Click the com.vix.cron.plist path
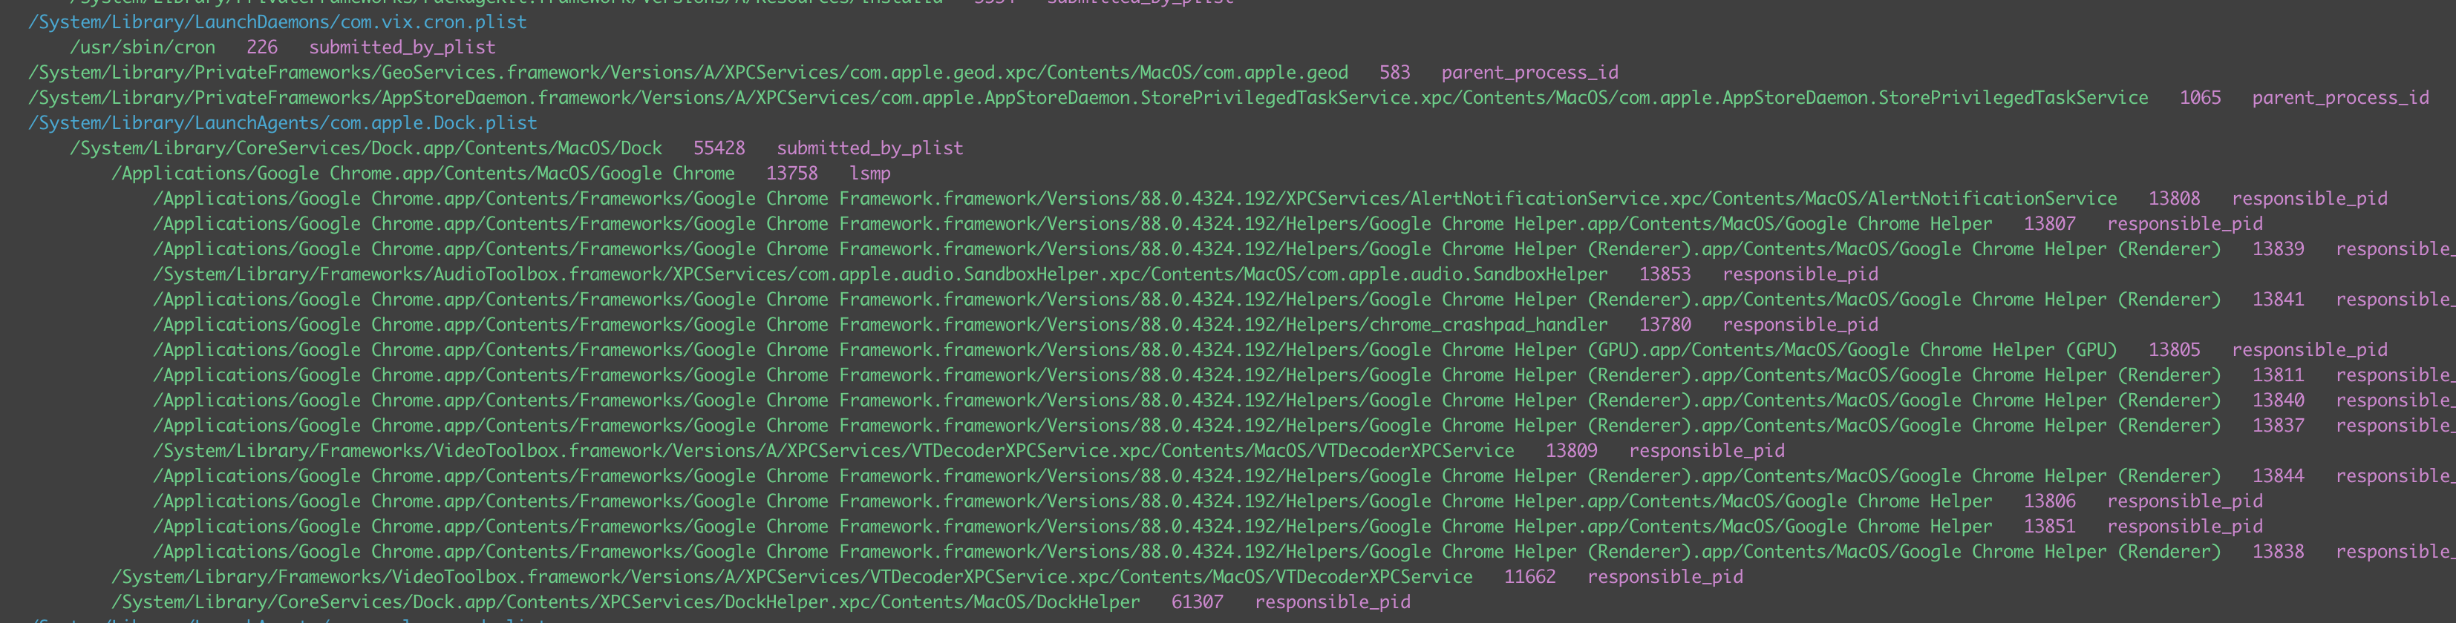This screenshot has width=2456, height=623. [276, 22]
